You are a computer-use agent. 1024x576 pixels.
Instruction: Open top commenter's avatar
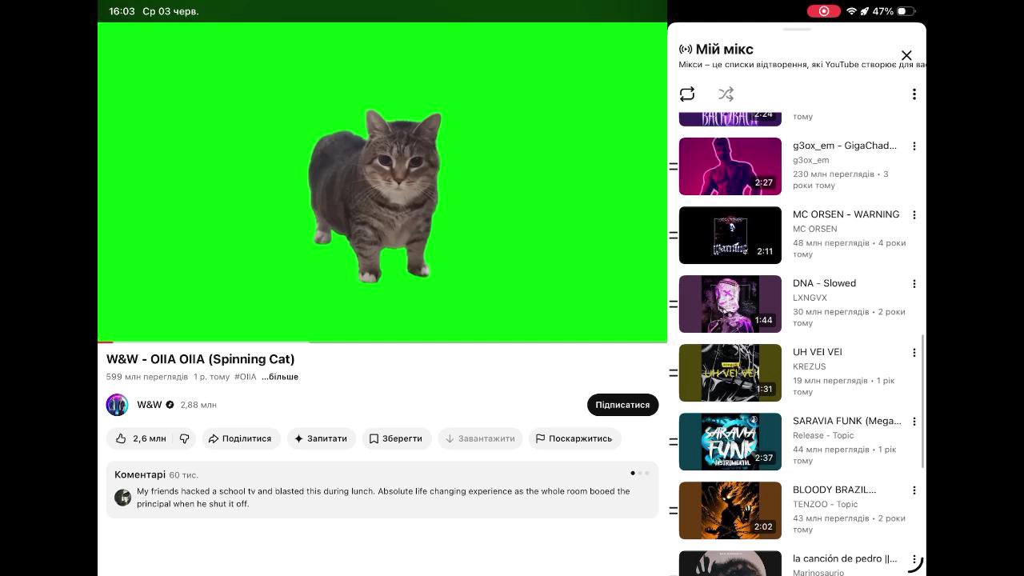click(122, 498)
